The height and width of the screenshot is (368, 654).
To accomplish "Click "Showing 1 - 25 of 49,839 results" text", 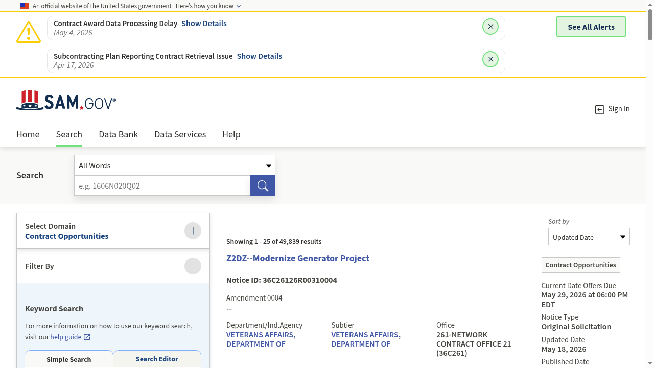I will pyautogui.click(x=274, y=241).
